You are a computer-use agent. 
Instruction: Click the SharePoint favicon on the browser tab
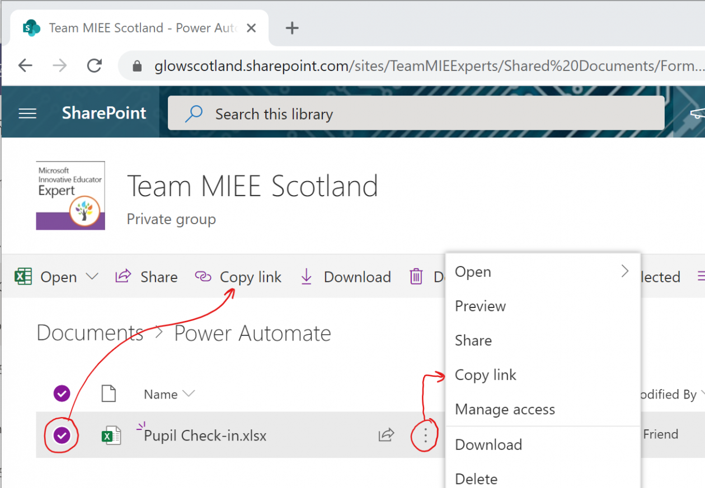(32, 27)
